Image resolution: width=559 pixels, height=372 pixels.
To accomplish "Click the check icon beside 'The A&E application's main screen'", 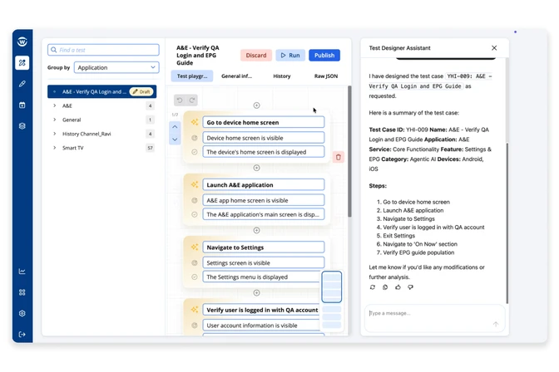I will 195,214.
